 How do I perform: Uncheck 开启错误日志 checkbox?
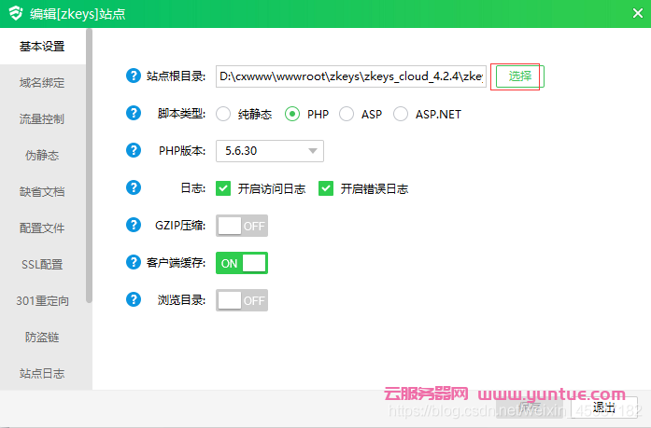[x=326, y=188]
